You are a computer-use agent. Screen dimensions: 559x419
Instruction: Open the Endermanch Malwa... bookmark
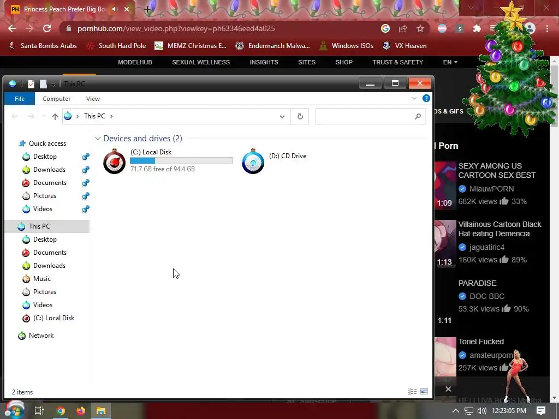tap(273, 46)
